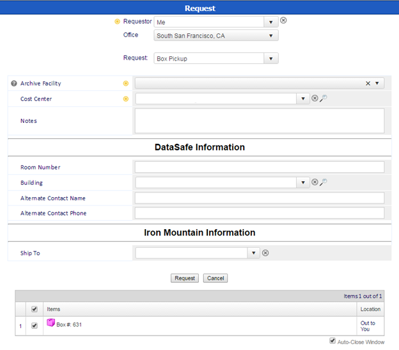Viewport: 399px width, 350px height.
Task: Expand the Building dropdown arrow
Action: (303, 182)
